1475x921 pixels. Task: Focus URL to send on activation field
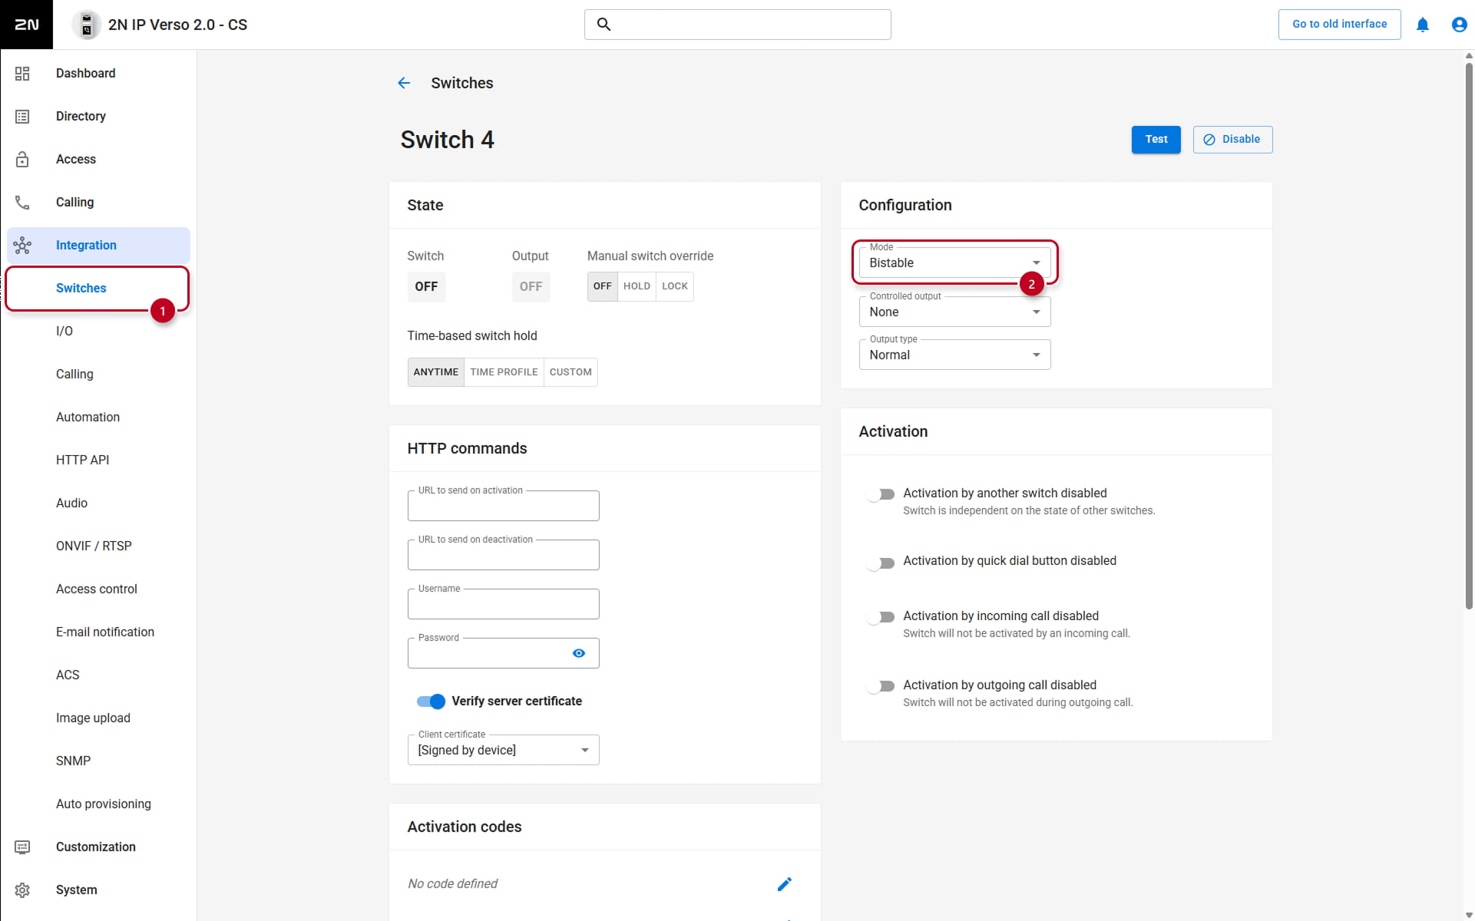(503, 506)
